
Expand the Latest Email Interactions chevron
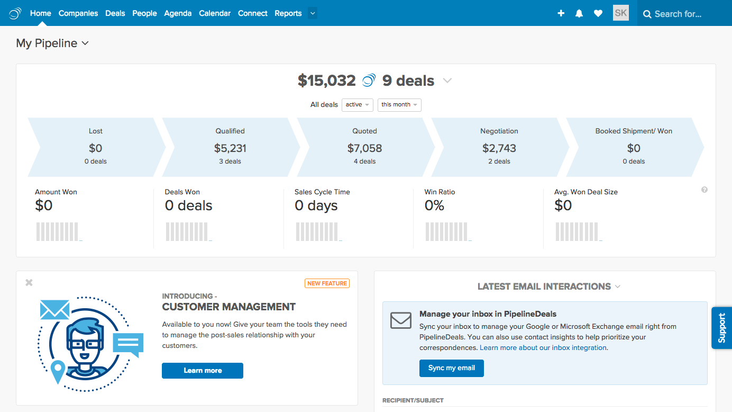[x=617, y=286]
